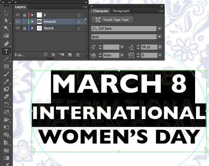The width and height of the screenshot is (209, 166).
Task: Select the Type tool
Action: [6, 51]
